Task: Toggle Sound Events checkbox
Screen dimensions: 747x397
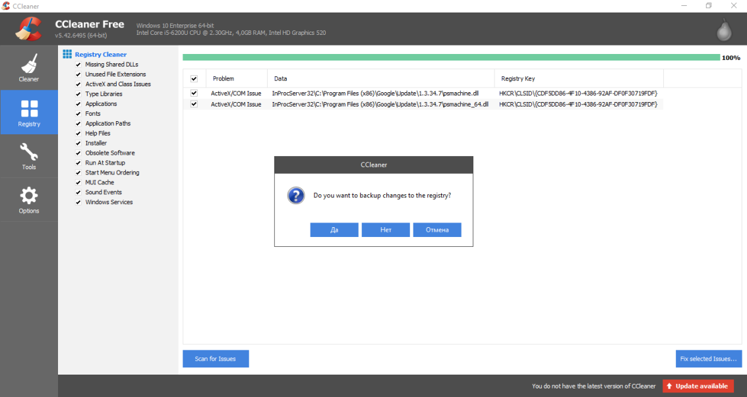Action: coord(78,192)
